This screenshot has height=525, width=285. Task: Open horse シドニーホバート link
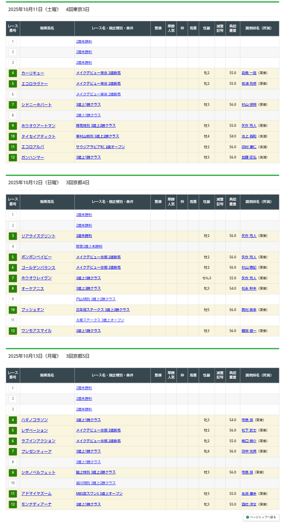pos(36,105)
